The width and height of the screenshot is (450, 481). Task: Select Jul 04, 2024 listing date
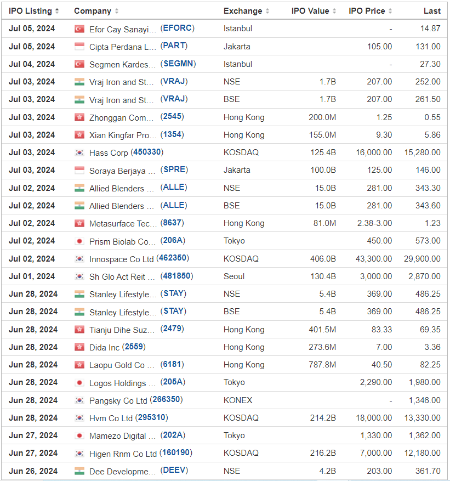click(32, 64)
